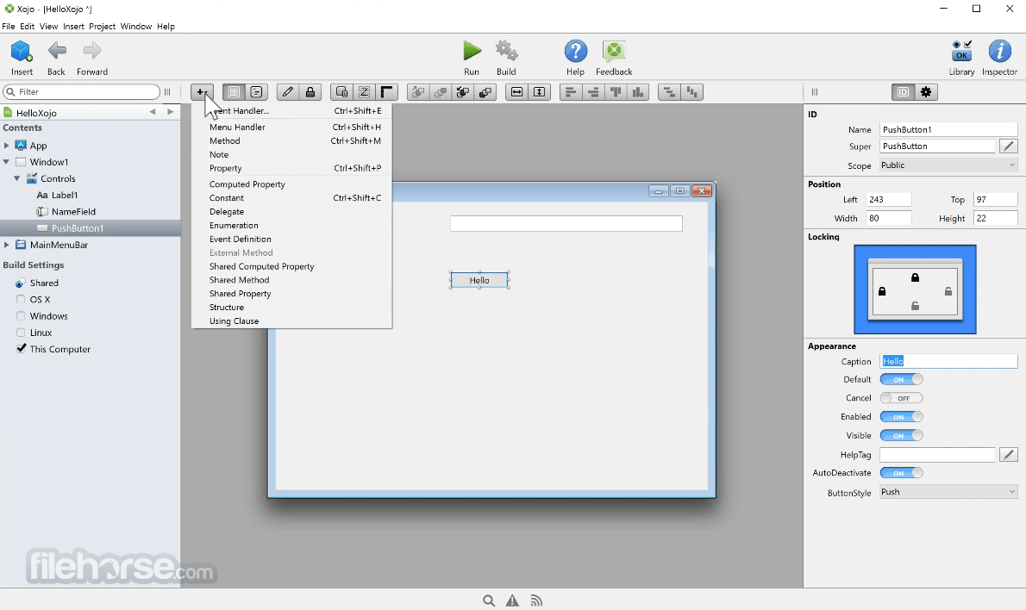Viewport: 1026px width, 610px height.
Task: Click the pencil edit icon in layout toolbar
Action: coord(287,92)
